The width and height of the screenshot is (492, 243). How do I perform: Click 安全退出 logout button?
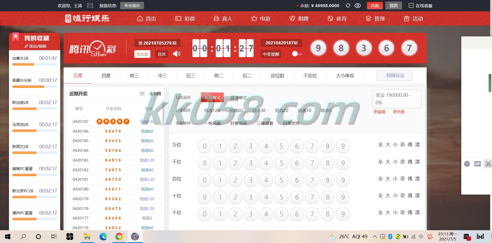click(132, 5)
